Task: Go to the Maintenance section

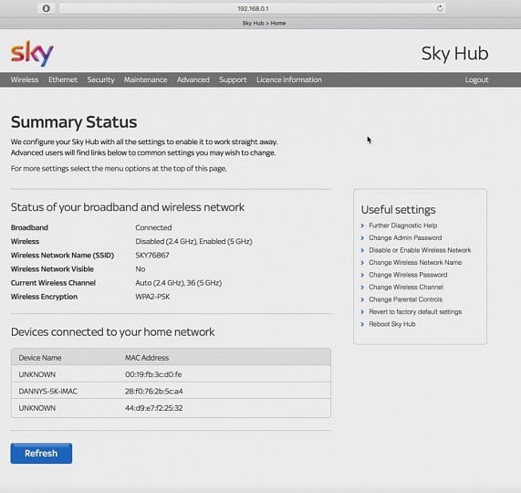Action: click(x=146, y=79)
